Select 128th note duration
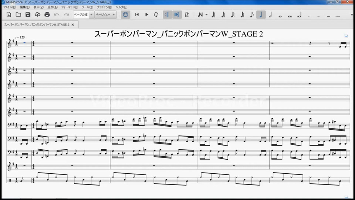 point(213,15)
